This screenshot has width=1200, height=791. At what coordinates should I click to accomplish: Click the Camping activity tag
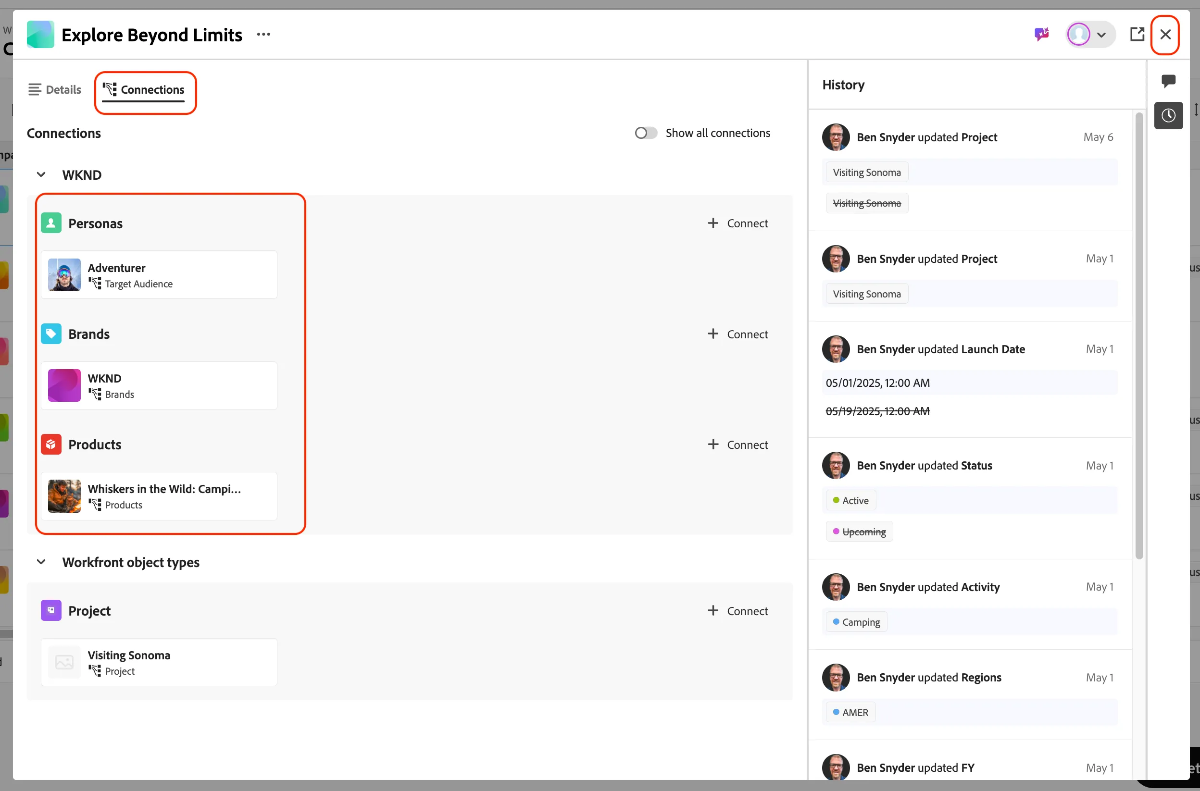tap(856, 621)
